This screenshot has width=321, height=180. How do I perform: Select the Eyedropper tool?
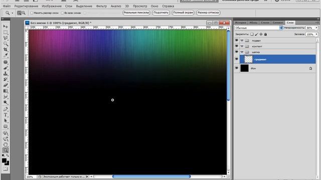pos(6,55)
